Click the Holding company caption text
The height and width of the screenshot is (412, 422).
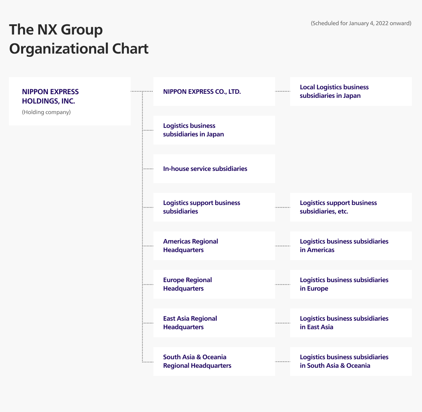tap(46, 112)
